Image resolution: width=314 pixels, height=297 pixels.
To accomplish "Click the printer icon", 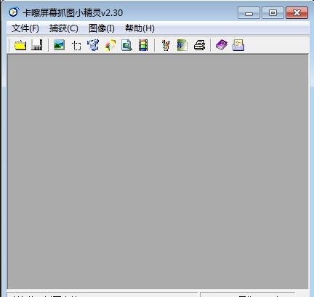I will pyautogui.click(x=199, y=45).
